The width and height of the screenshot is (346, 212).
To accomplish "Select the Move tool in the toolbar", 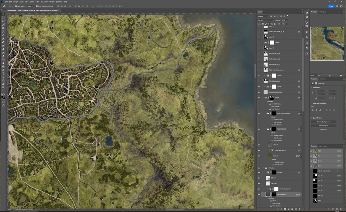I will [x=3, y=14].
